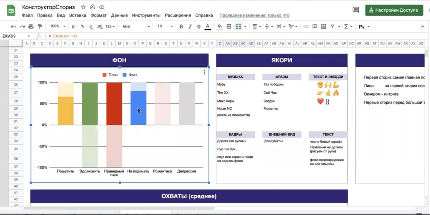Click the Undo arrow icon
Screen dimensions: 430x215
point(14,27)
